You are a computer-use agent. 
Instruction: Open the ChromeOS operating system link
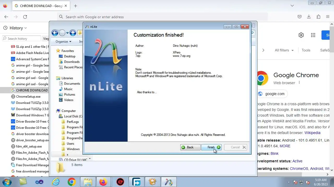point(299,169)
